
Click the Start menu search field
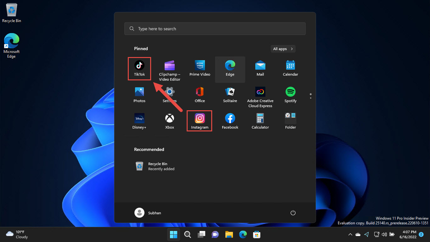tap(215, 28)
